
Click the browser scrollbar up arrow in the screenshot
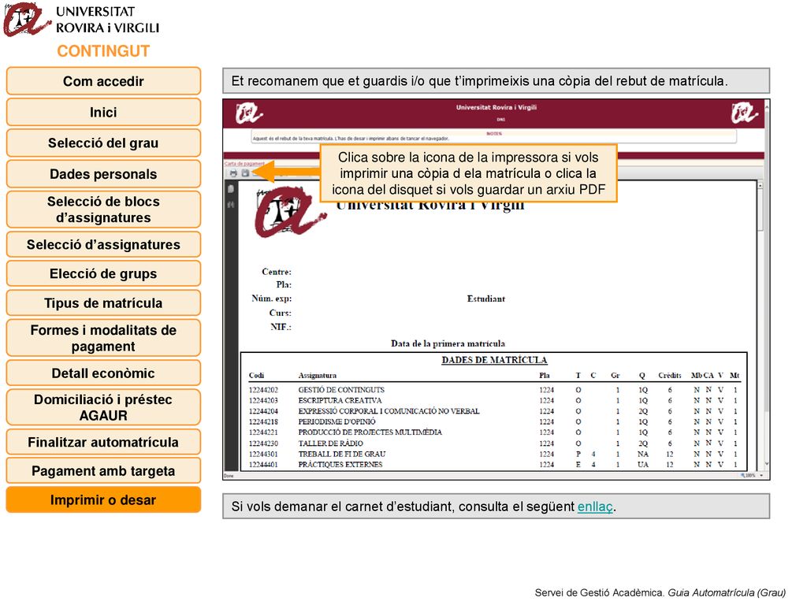767,106
